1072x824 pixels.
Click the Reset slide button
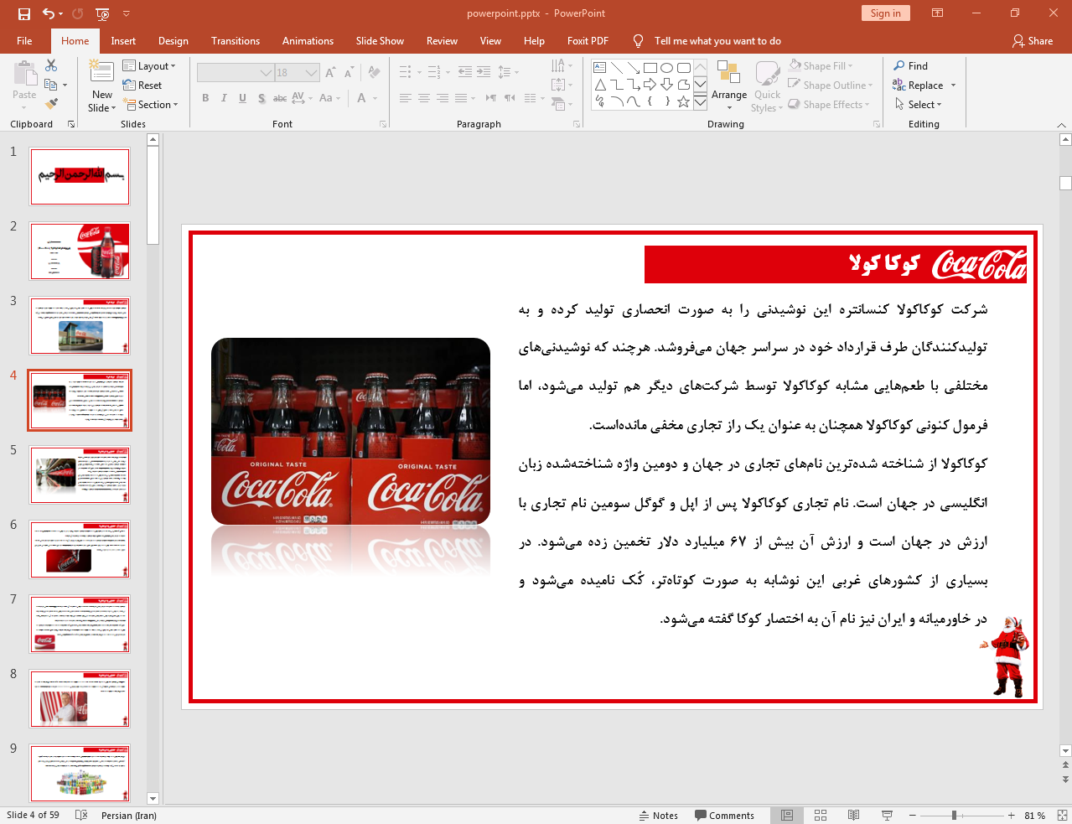click(x=142, y=86)
